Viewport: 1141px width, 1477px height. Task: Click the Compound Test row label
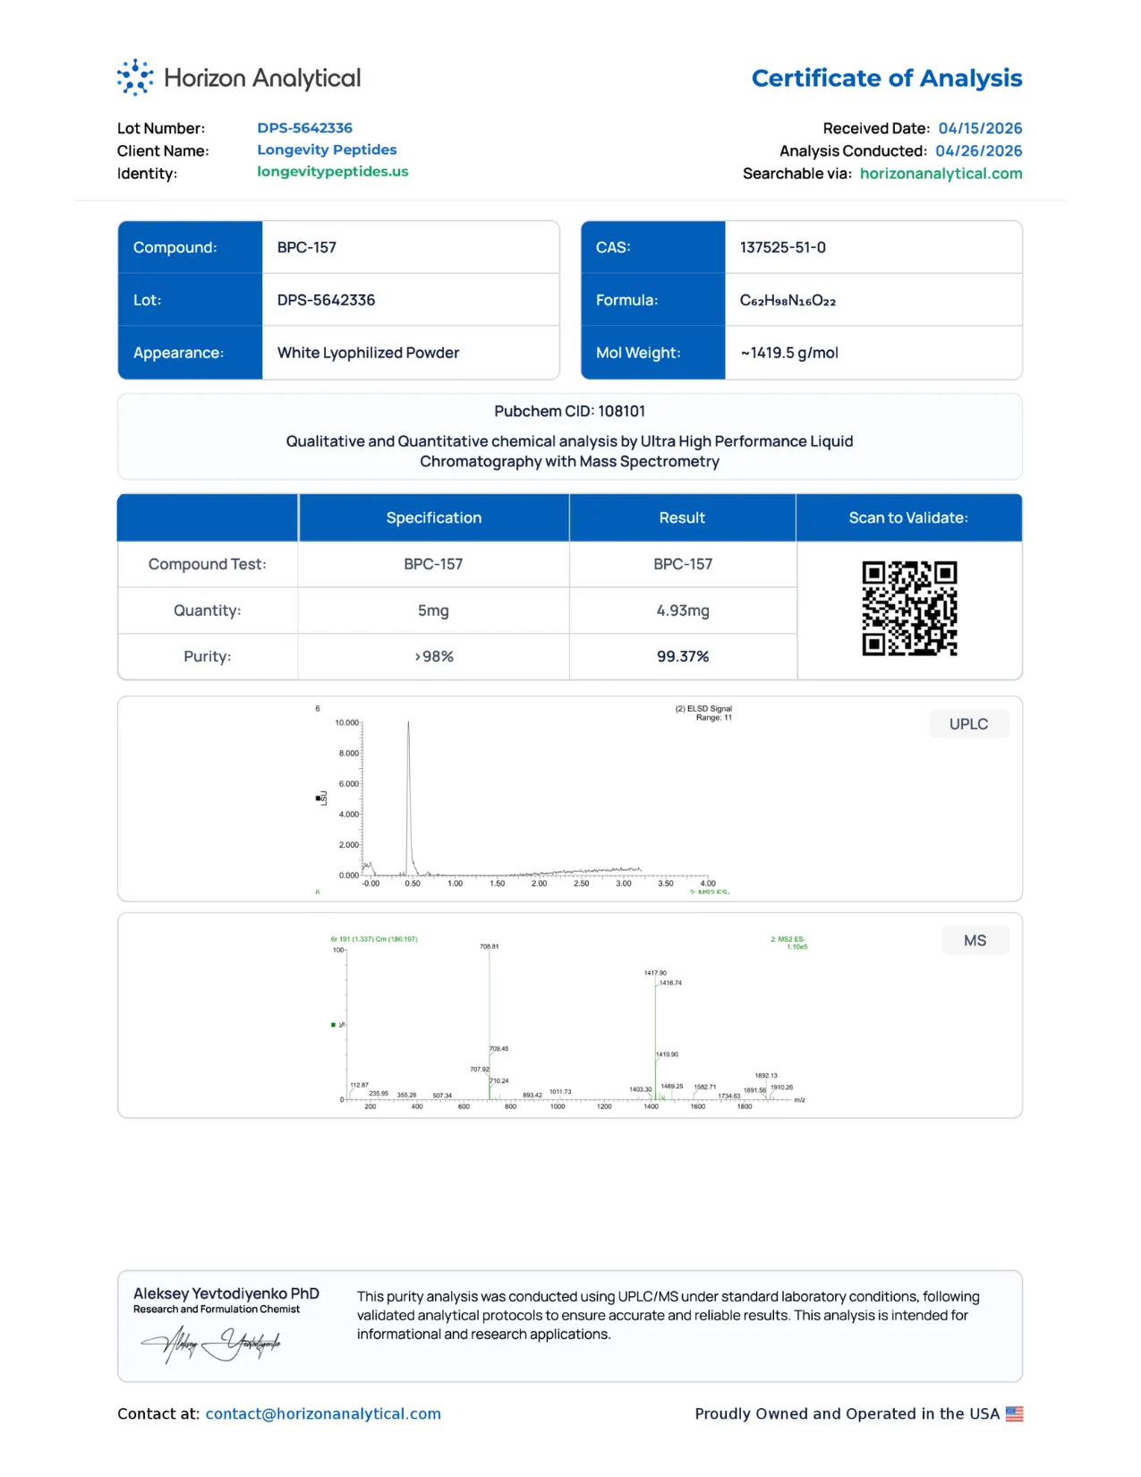[208, 564]
